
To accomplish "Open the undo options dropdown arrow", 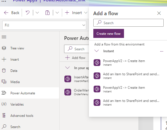I will pyautogui.click(x=37, y=13).
